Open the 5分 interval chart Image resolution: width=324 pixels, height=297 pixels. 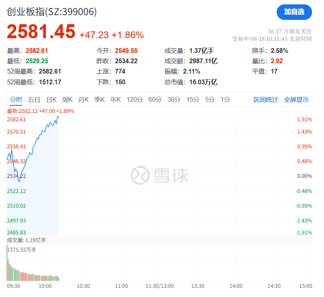tap(210, 100)
